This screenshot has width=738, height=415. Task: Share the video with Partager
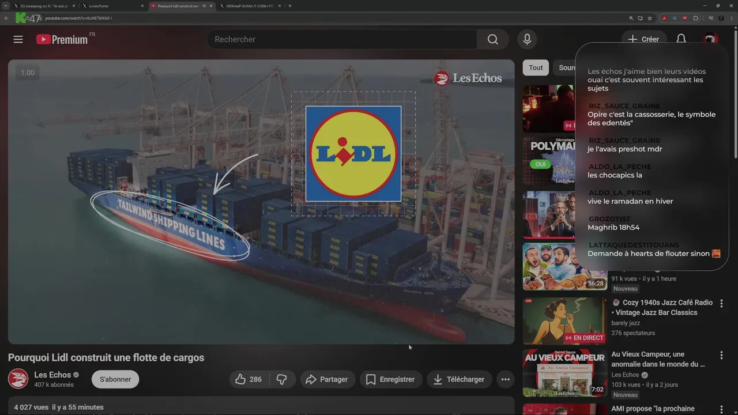point(327,379)
